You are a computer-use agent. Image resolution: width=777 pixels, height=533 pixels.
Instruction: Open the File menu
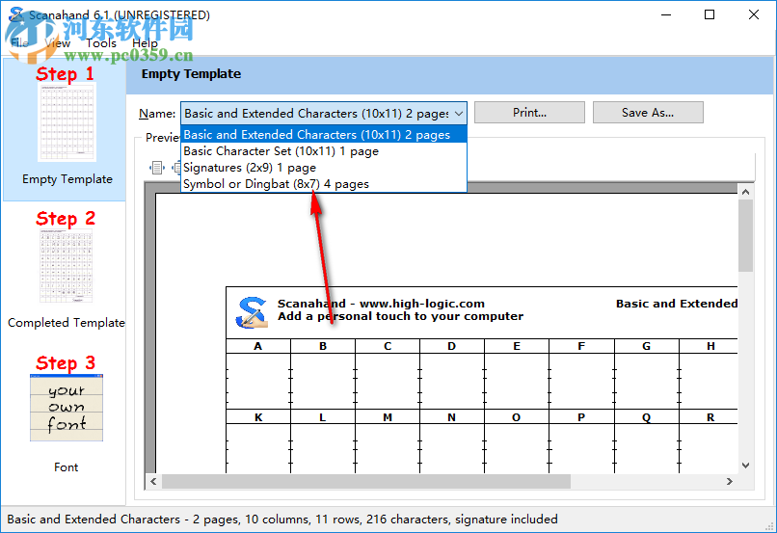[x=20, y=43]
